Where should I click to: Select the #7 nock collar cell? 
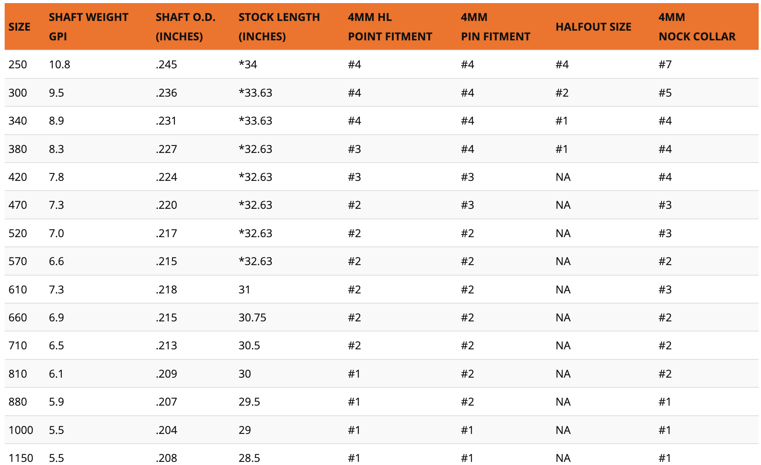665,64
